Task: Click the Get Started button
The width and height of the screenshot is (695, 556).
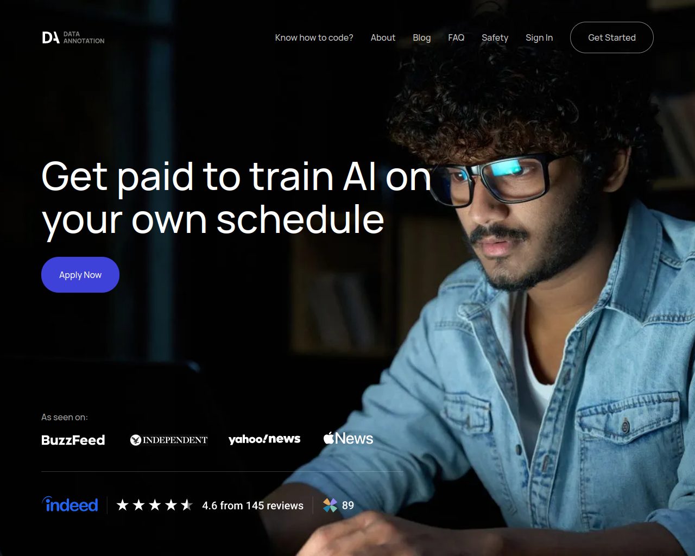Action: click(x=612, y=37)
